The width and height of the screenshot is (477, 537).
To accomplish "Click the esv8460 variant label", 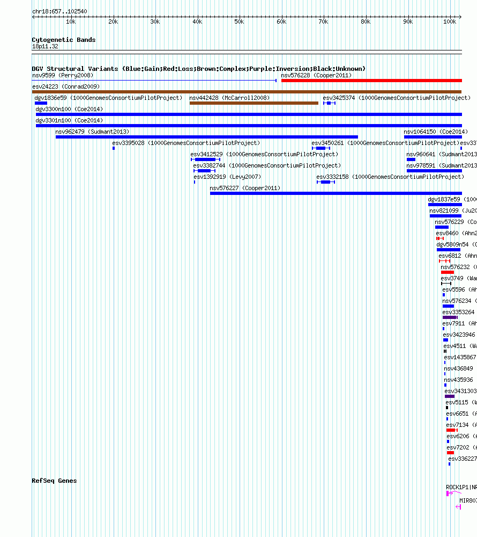I will [x=456, y=234].
